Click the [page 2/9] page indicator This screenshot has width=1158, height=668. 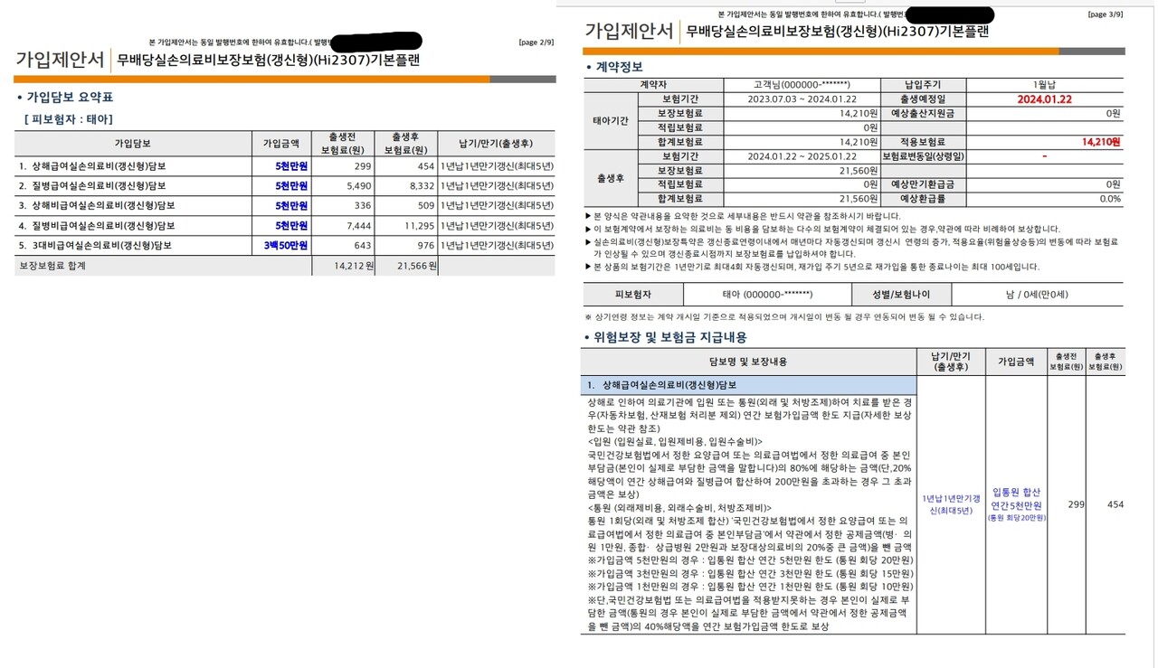[537, 42]
